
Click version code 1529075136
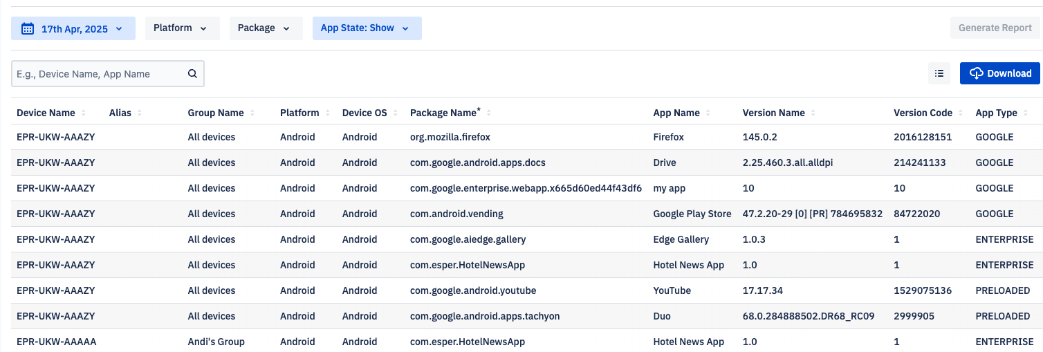(923, 290)
